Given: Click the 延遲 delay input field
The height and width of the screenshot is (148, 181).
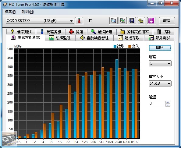Looking at the screenshot, I should [x=157, y=104].
